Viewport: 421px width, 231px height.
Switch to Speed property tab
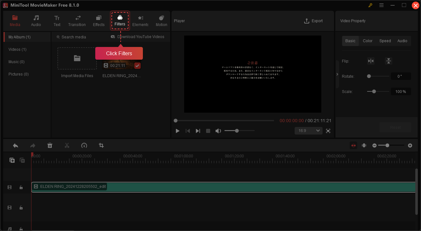pos(385,41)
